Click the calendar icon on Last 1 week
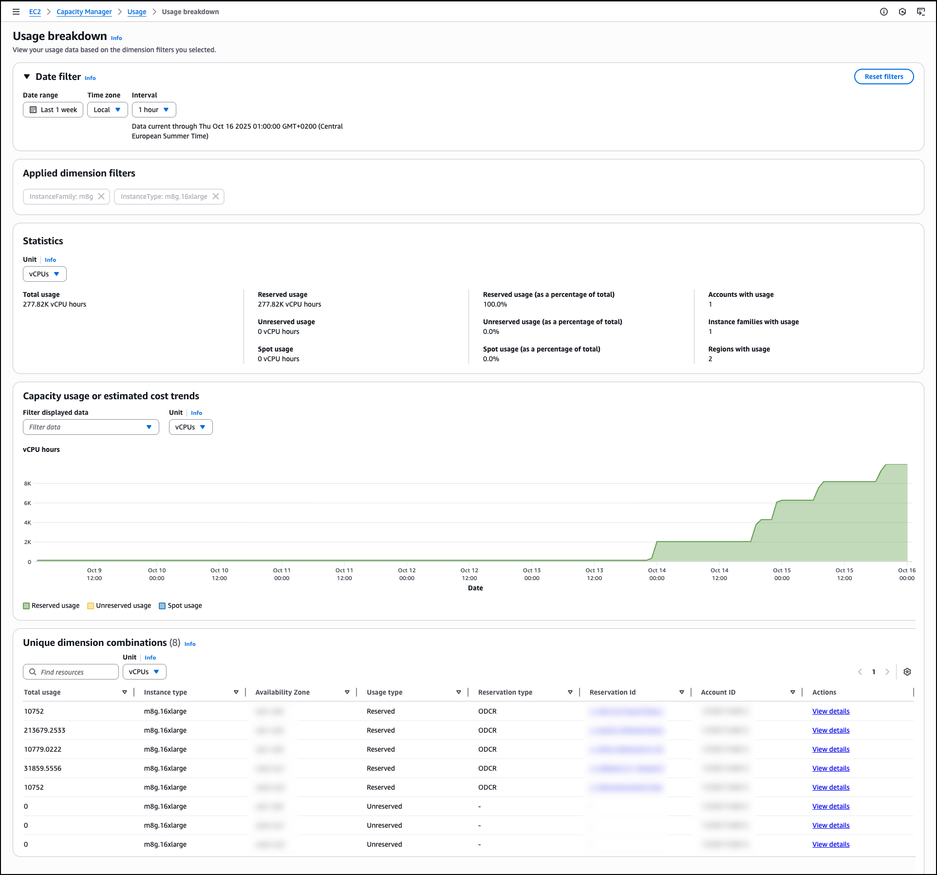937x875 pixels. pyautogui.click(x=33, y=110)
